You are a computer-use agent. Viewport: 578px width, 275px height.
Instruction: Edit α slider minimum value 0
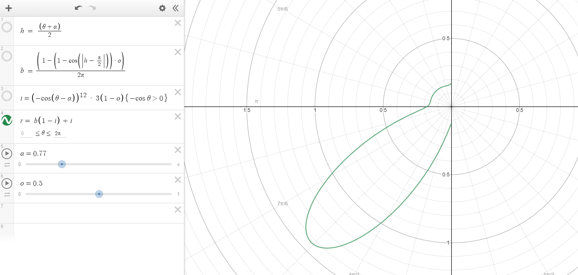coord(20,165)
